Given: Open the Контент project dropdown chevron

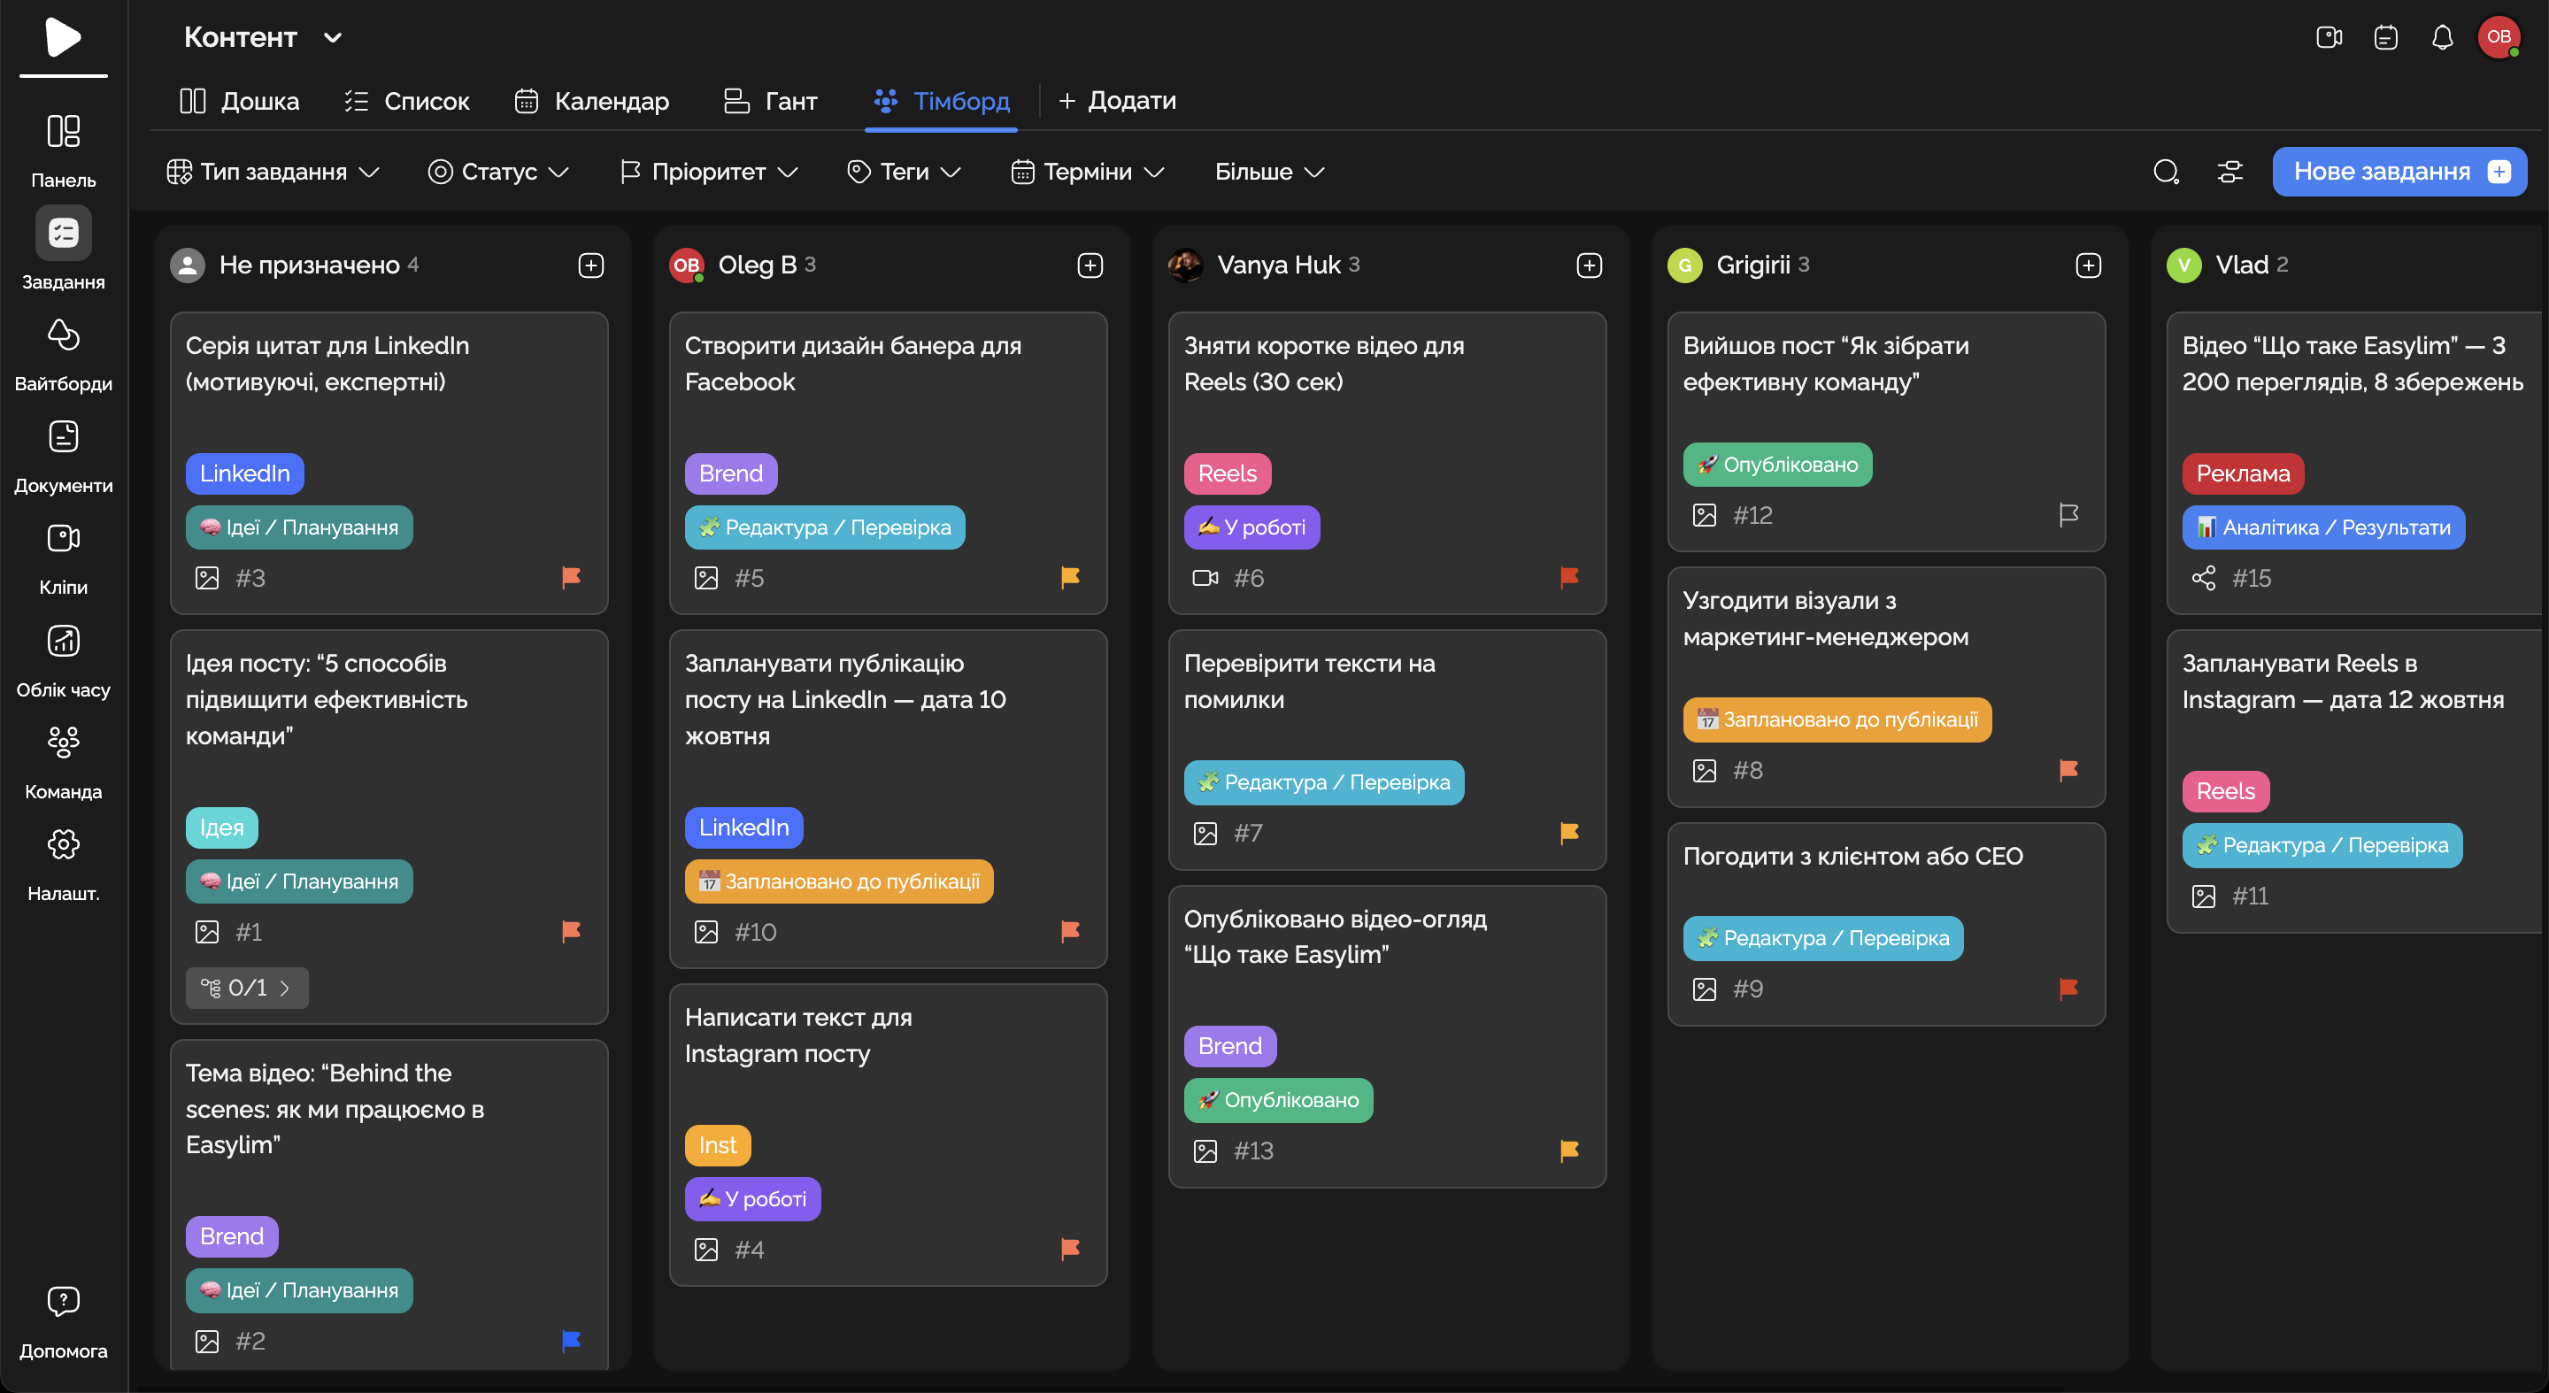Looking at the screenshot, I should [333, 37].
